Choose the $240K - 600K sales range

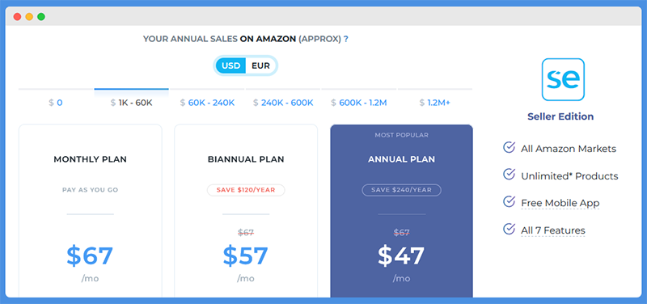[283, 103]
